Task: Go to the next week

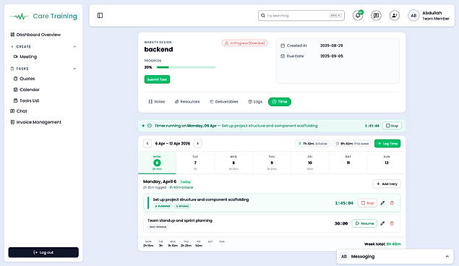Action: pos(198,143)
